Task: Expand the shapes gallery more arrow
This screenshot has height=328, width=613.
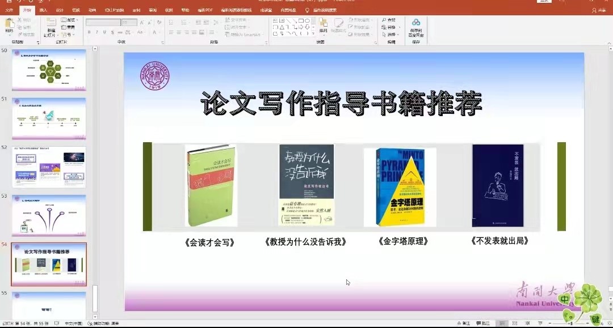Action: (313, 33)
